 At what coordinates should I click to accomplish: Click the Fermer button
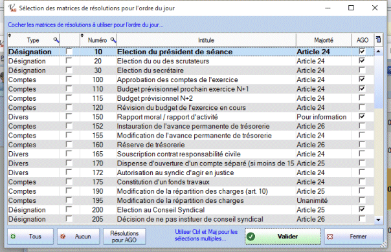353,236
